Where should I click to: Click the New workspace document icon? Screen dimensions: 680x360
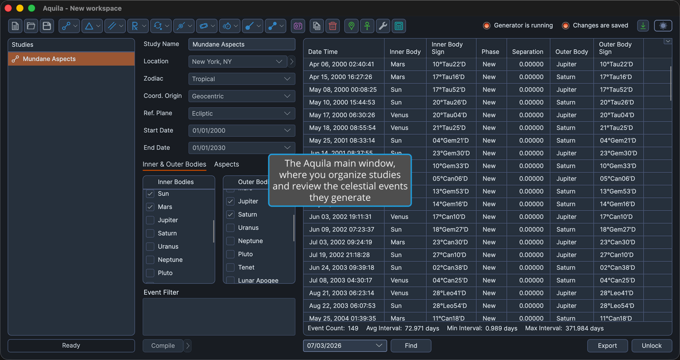pyautogui.click(x=15, y=26)
